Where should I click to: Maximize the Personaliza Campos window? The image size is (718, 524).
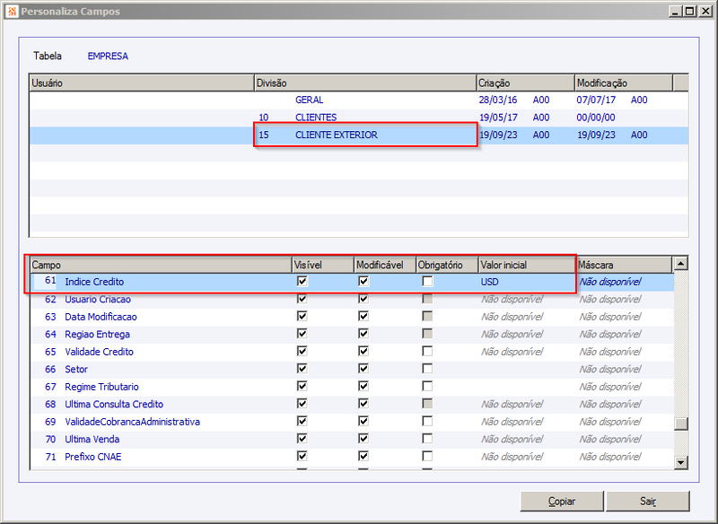coord(689,11)
